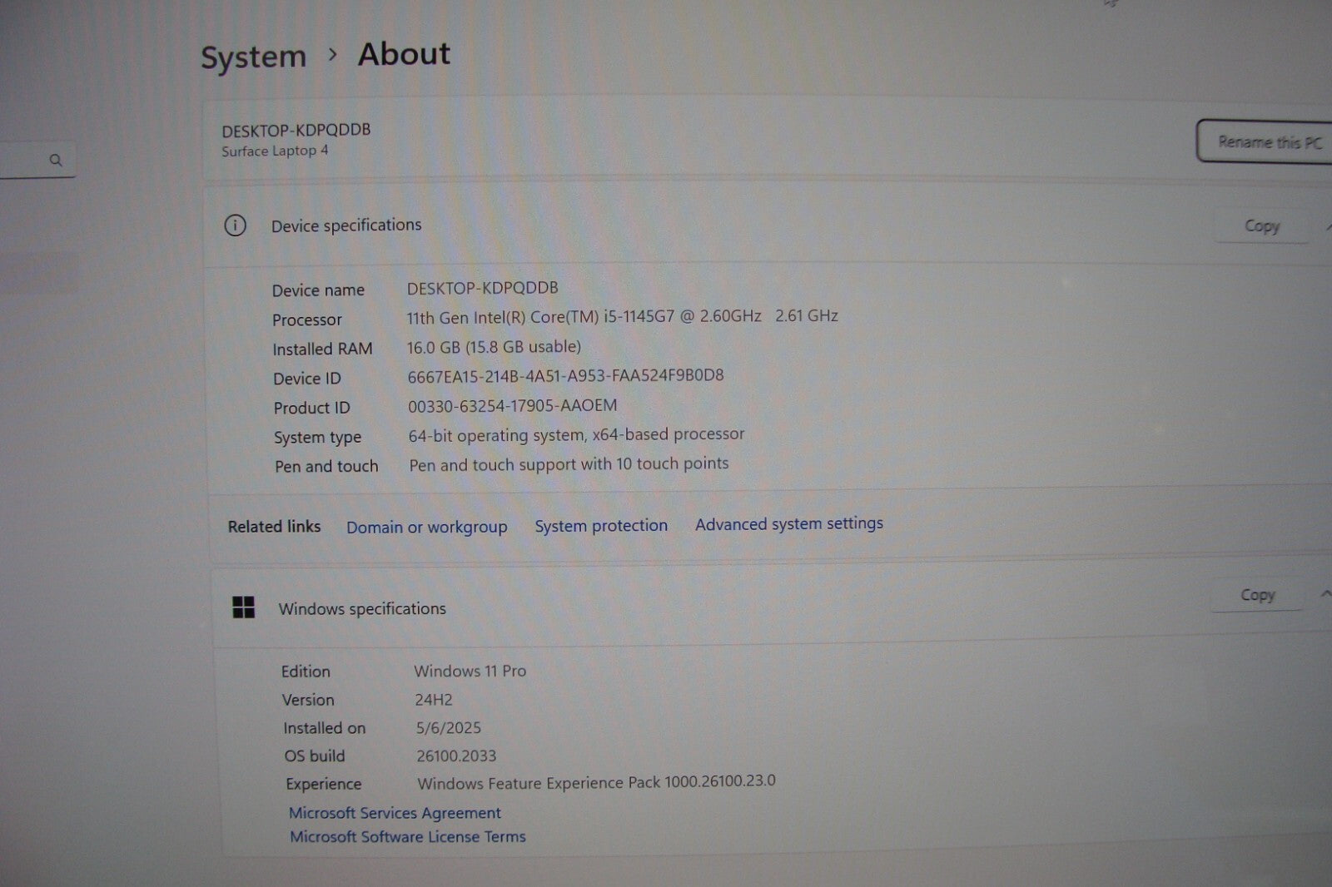The image size is (1332, 887).
Task: Collapse the Windows specifications section chevron
Action: 1325,594
